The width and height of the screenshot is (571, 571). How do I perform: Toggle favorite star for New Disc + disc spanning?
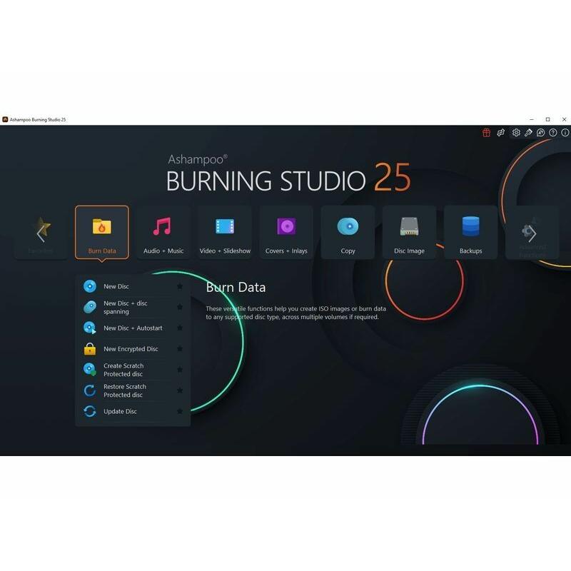click(x=180, y=307)
